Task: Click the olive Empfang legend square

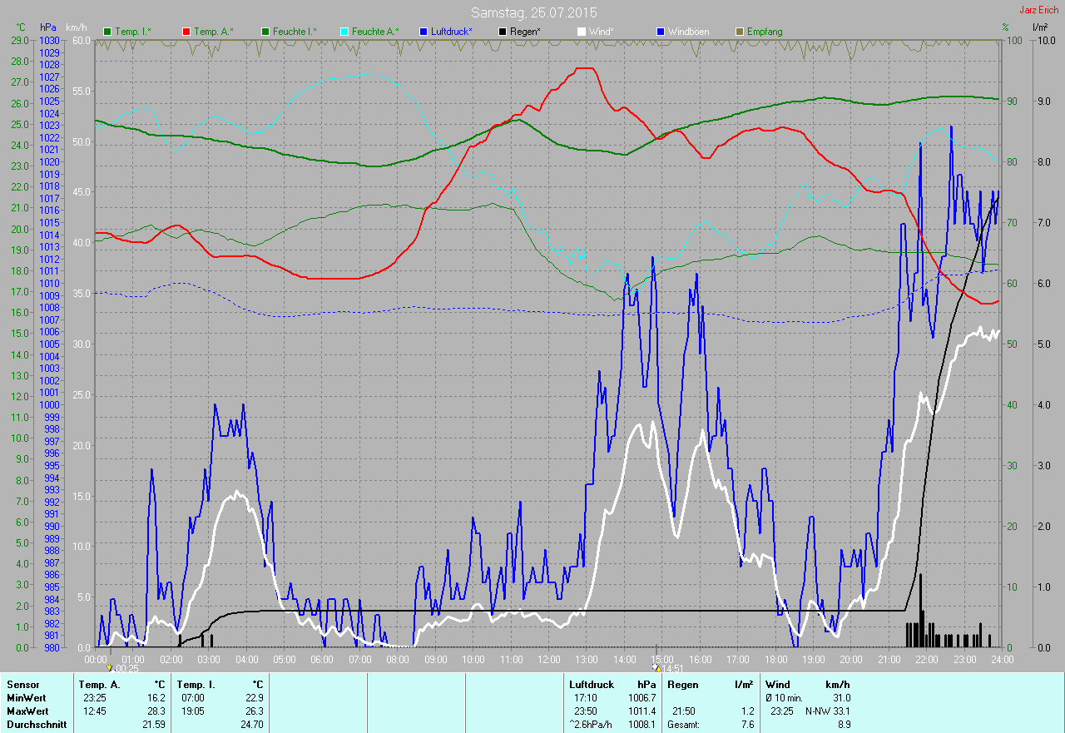Action: click(x=740, y=32)
